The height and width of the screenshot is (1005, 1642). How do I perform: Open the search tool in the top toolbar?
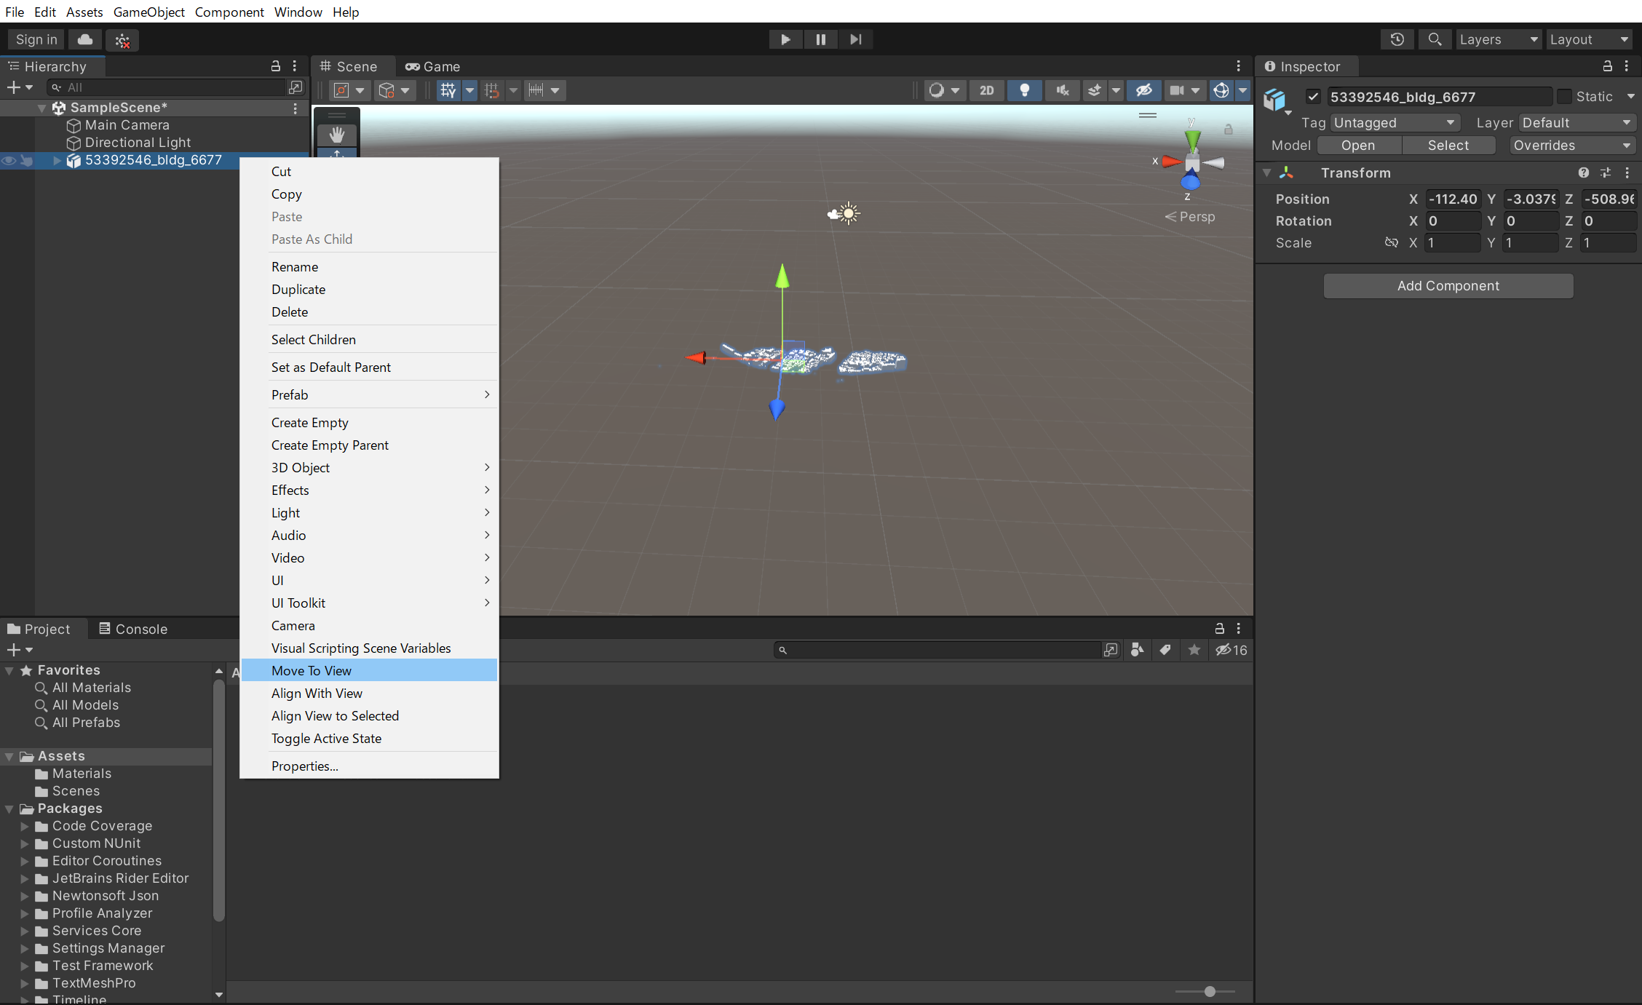(1434, 39)
